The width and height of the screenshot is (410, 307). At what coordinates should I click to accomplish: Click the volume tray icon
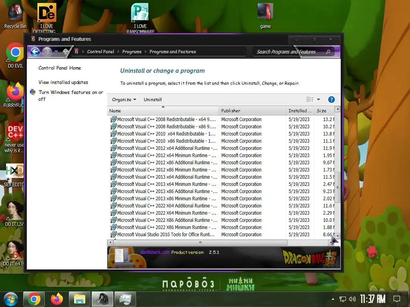352,299
